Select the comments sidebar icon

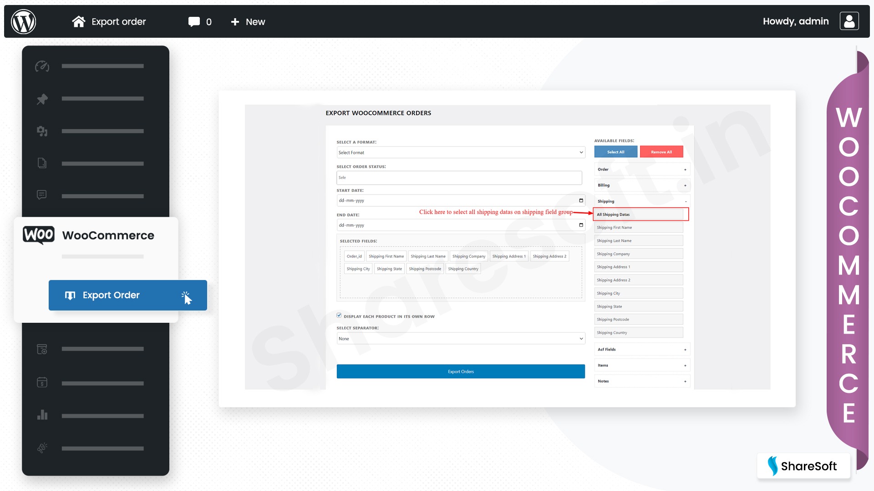[x=42, y=195]
